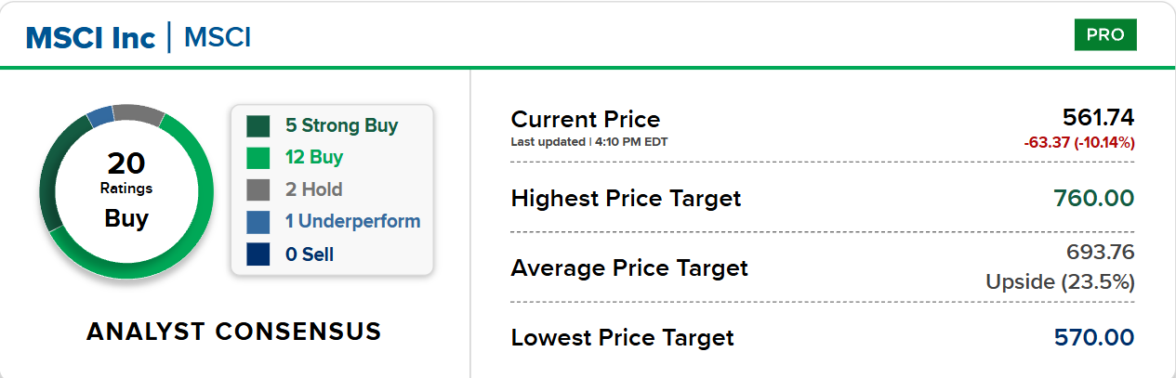Click the Analyst Consensus heading

[234, 332]
